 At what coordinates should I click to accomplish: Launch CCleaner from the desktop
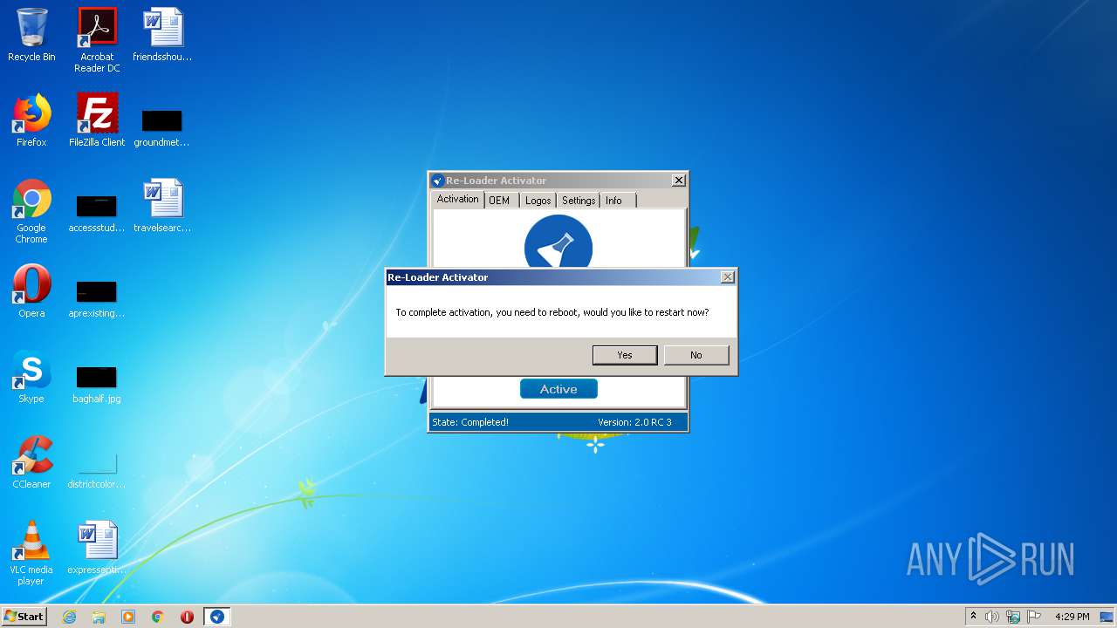[x=31, y=462]
